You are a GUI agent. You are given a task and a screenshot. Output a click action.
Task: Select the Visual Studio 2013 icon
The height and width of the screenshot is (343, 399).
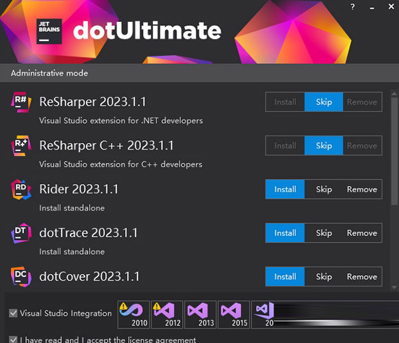[x=200, y=314]
